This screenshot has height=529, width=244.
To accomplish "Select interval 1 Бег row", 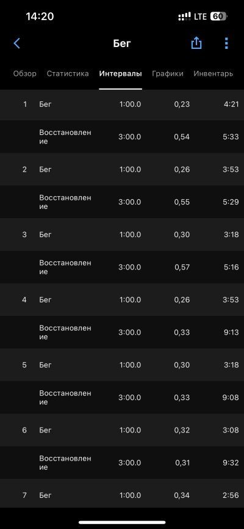I will (x=122, y=104).
